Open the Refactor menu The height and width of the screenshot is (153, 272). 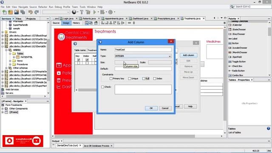[42, 7]
